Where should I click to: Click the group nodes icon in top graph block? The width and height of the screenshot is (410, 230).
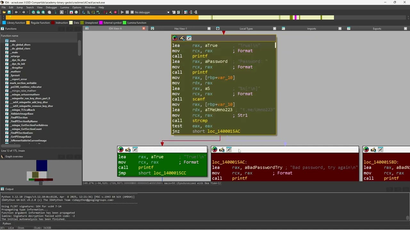pyautogui.click(x=189, y=38)
